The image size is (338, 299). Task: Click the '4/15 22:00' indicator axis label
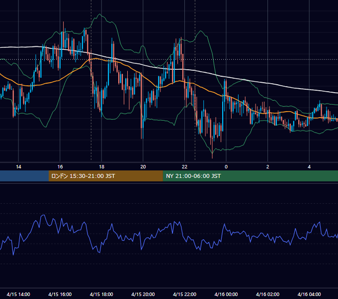pyautogui.click(x=184, y=294)
